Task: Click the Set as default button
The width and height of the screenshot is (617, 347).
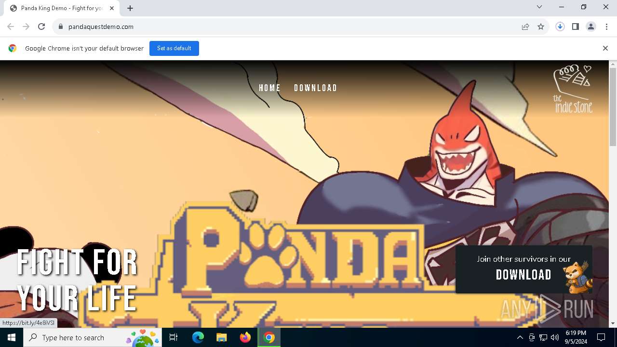Action: point(174,48)
